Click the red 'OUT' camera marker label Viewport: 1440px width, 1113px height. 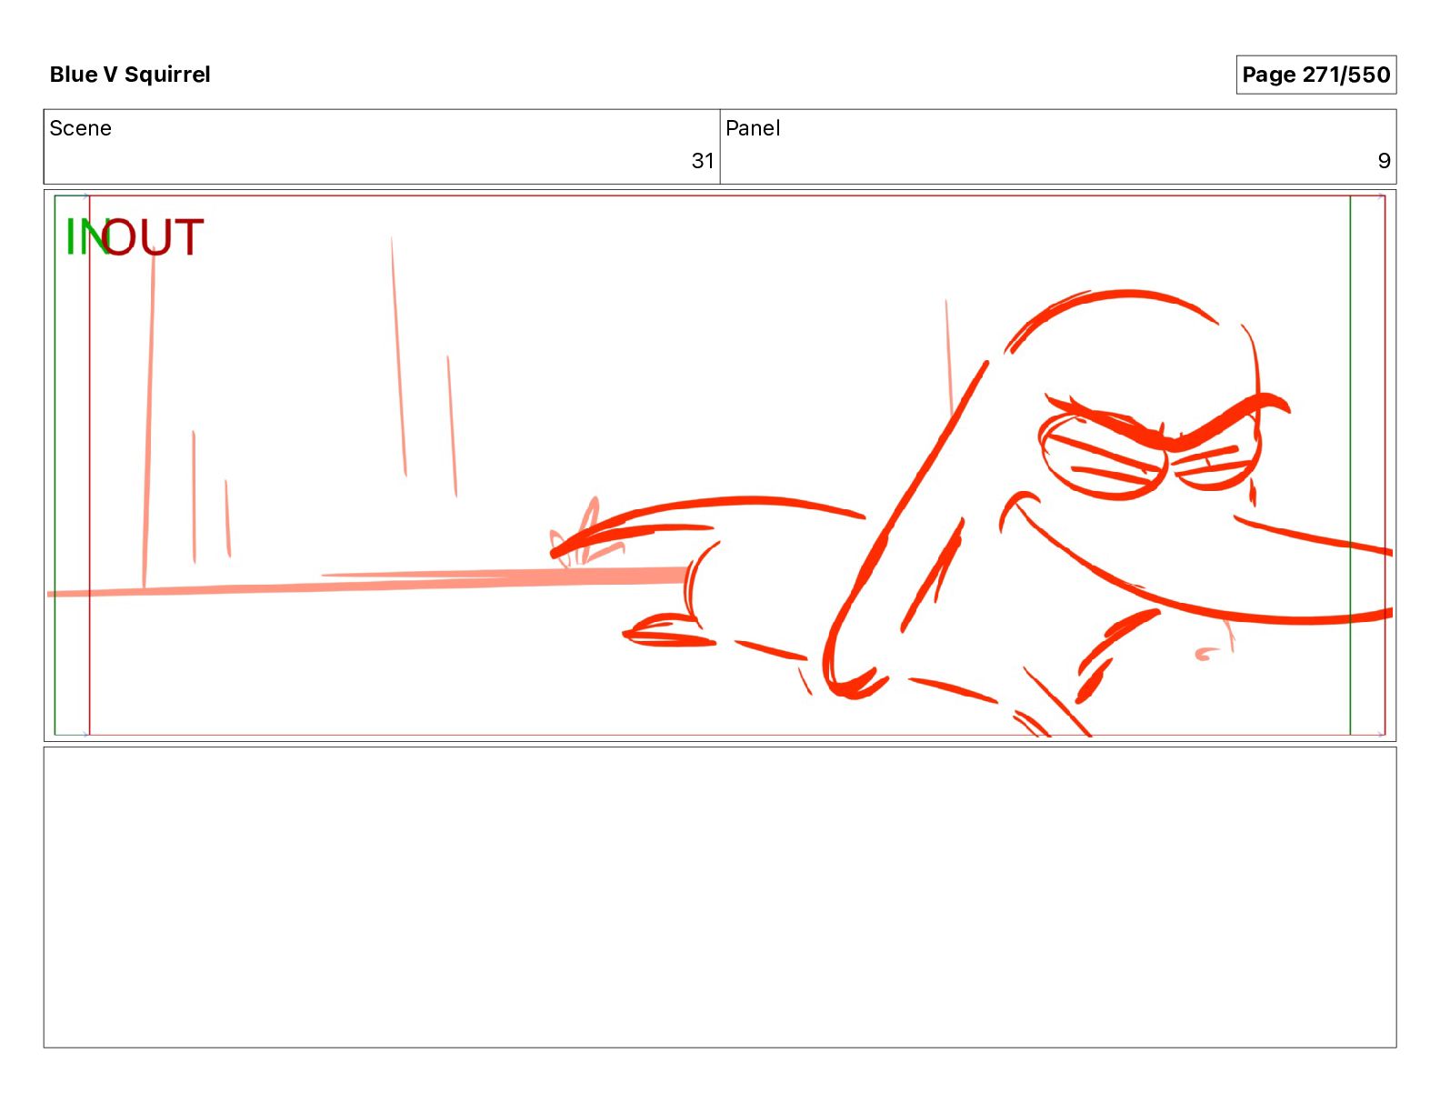(x=153, y=237)
